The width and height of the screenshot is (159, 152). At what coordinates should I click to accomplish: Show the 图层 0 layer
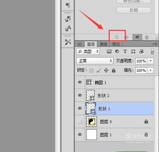80,121
